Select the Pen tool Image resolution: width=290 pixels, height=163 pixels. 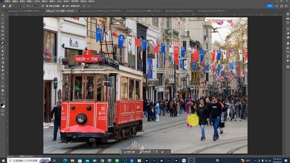click(3, 74)
